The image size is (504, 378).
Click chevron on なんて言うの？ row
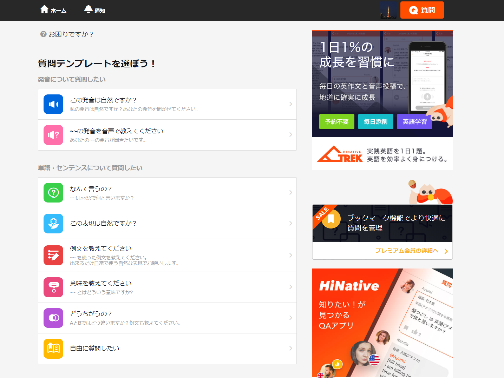(290, 192)
